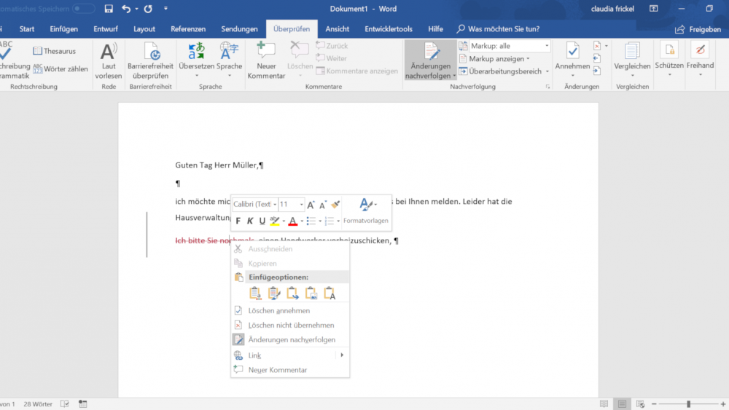Click the Freigeben share button

(x=698, y=29)
